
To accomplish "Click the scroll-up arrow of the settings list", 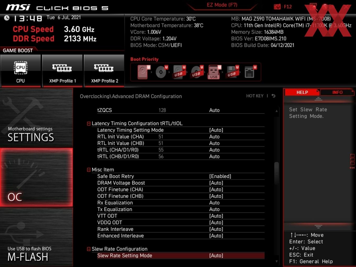I will click(x=276, y=111).
